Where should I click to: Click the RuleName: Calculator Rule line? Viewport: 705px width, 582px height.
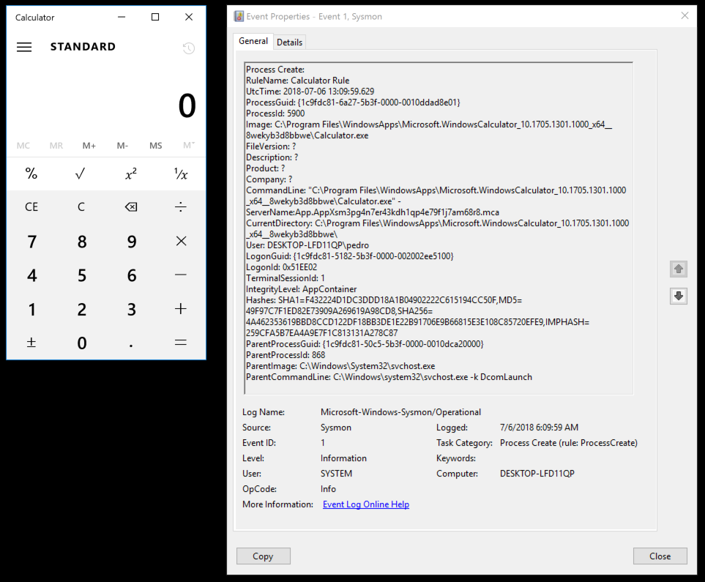point(298,81)
